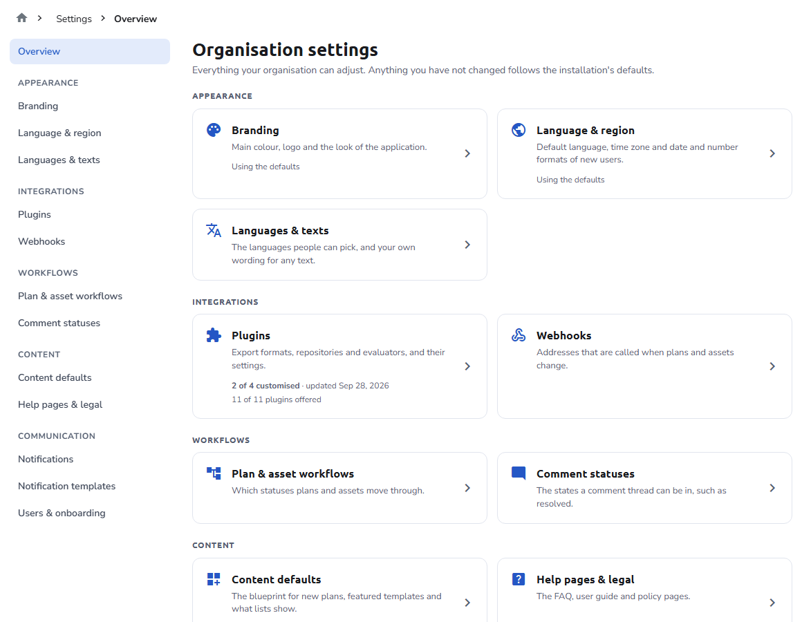The image size is (802, 622).
Task: Open Language & region in sidebar
Action: [x=89, y=133]
